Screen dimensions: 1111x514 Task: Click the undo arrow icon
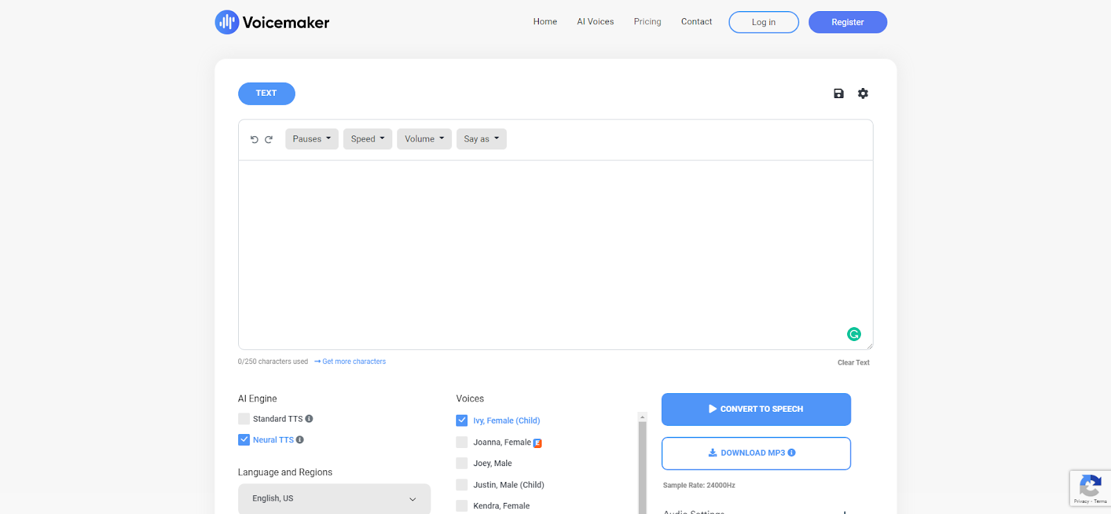click(x=254, y=140)
